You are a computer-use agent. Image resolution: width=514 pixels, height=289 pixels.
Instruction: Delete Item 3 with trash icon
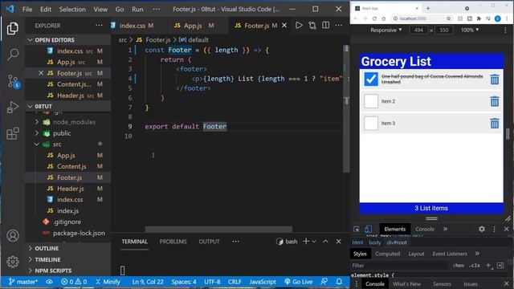click(495, 123)
